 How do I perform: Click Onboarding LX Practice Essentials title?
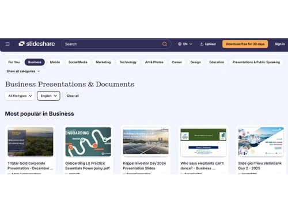pyautogui.click(x=88, y=166)
